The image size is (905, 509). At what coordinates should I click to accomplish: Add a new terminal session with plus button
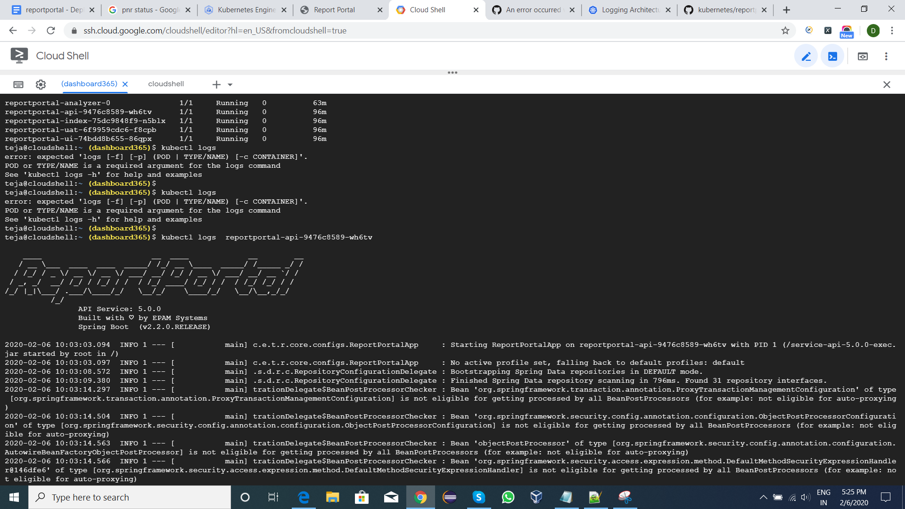[x=217, y=84]
